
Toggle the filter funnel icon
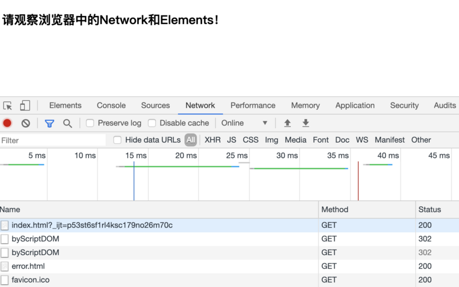(49, 123)
